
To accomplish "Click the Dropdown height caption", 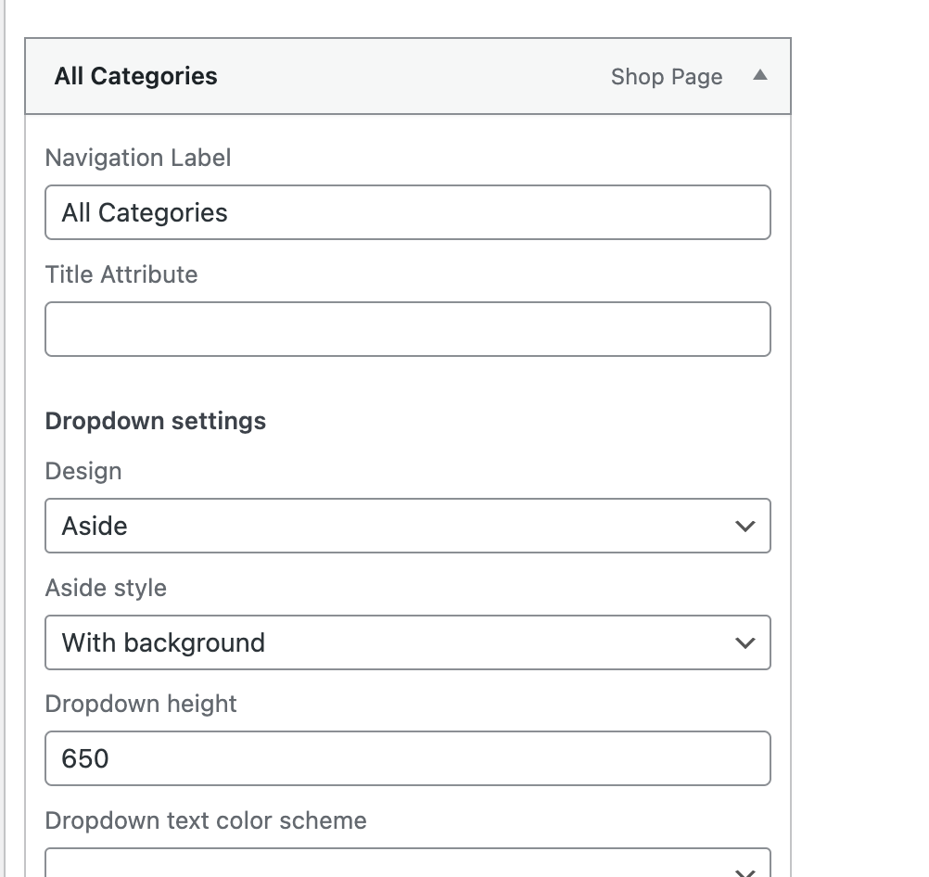I will pos(141,704).
